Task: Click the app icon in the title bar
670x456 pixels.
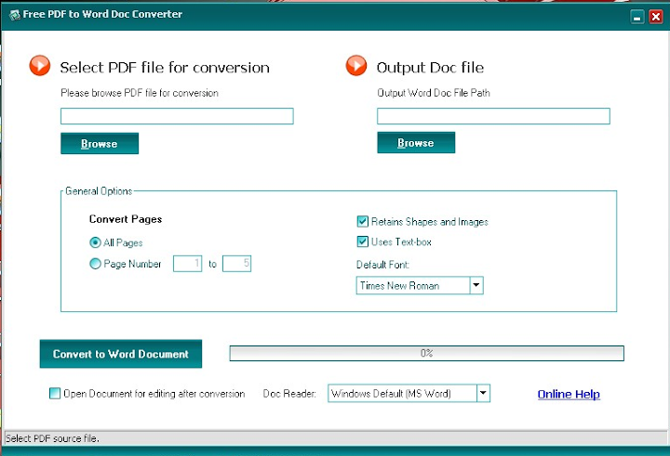Action: coord(15,15)
